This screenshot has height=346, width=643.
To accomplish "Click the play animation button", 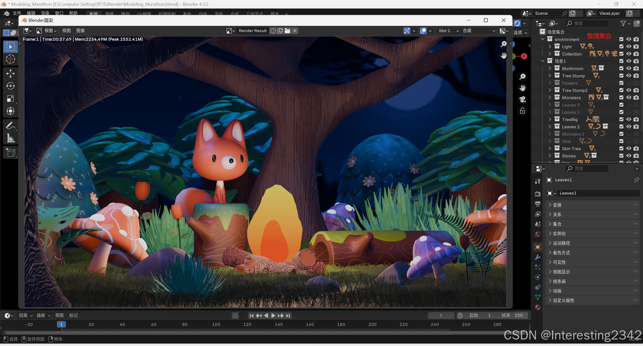I will (273, 315).
